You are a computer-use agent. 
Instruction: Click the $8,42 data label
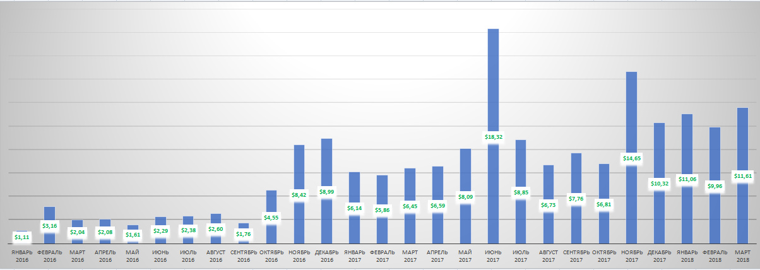click(x=299, y=196)
